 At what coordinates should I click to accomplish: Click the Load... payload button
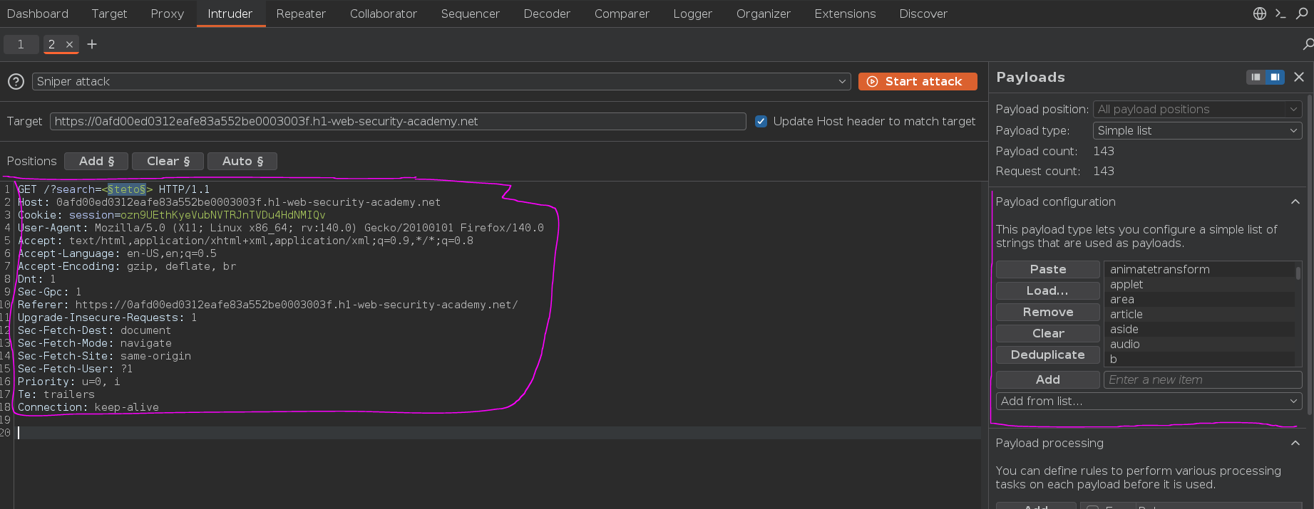pos(1048,290)
